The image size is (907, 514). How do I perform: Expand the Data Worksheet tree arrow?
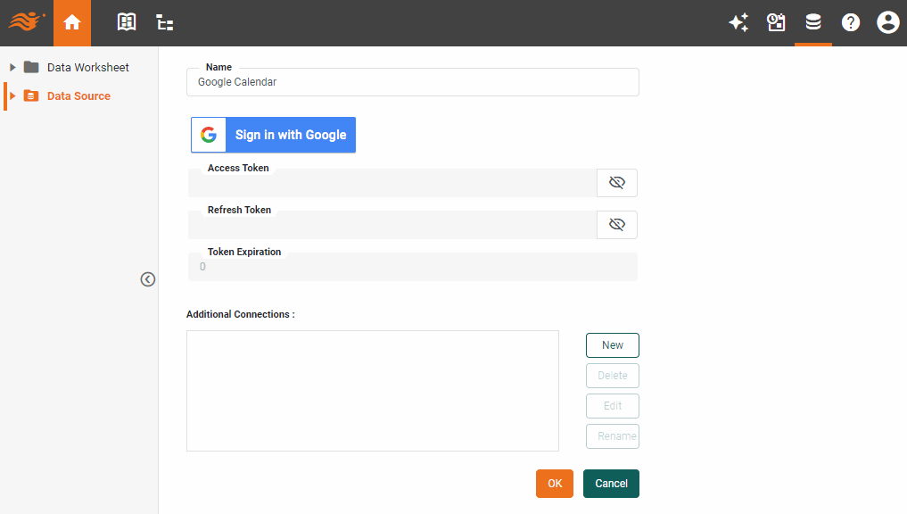coord(12,67)
